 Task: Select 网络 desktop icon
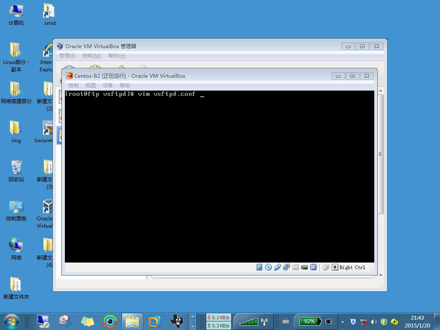click(x=16, y=249)
